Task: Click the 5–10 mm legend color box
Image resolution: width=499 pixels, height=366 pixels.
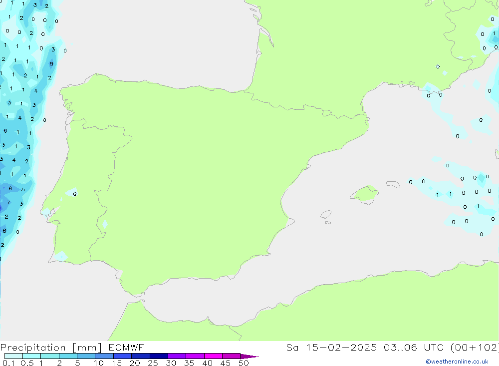Action: click(86, 356)
